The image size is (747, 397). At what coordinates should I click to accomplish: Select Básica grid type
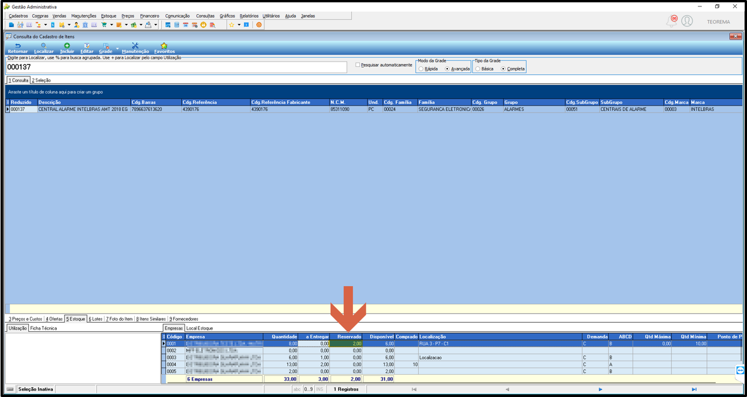click(x=477, y=69)
